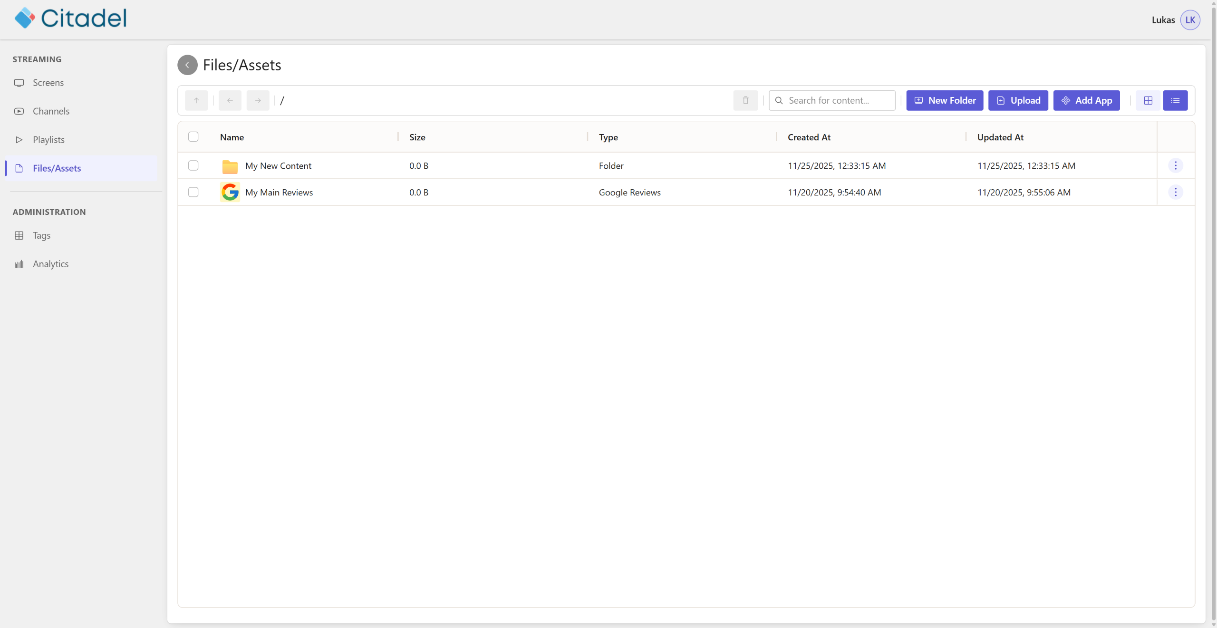This screenshot has height=628, width=1217.
Task: Switch to grid view layout
Action: click(1148, 100)
